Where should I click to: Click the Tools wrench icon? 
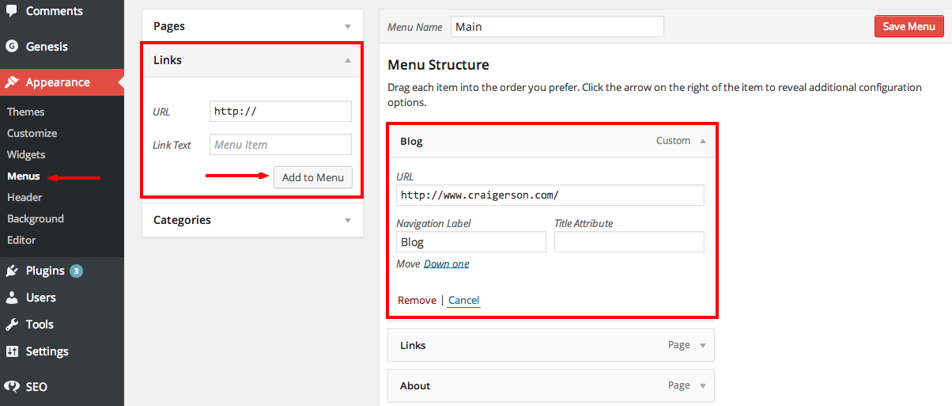12,324
